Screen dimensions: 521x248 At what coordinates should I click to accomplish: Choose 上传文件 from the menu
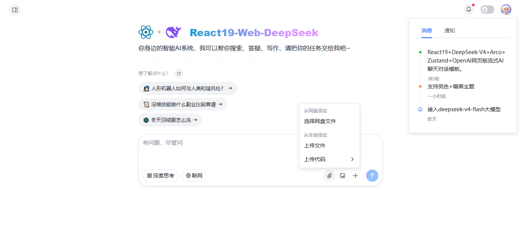(x=330, y=146)
